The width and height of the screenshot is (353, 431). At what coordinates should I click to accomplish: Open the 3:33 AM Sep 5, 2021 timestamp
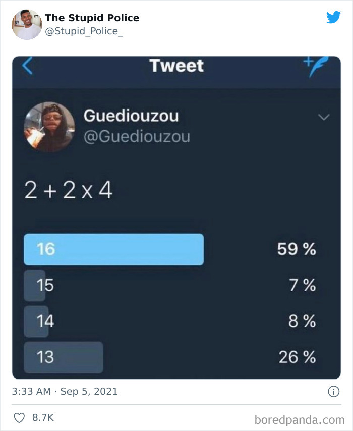65,391
